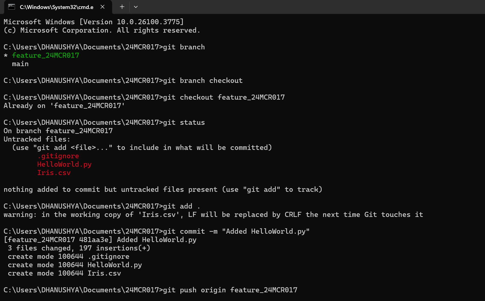The width and height of the screenshot is (485, 301).
Task: Open a new terminal tab
Action: [122, 7]
